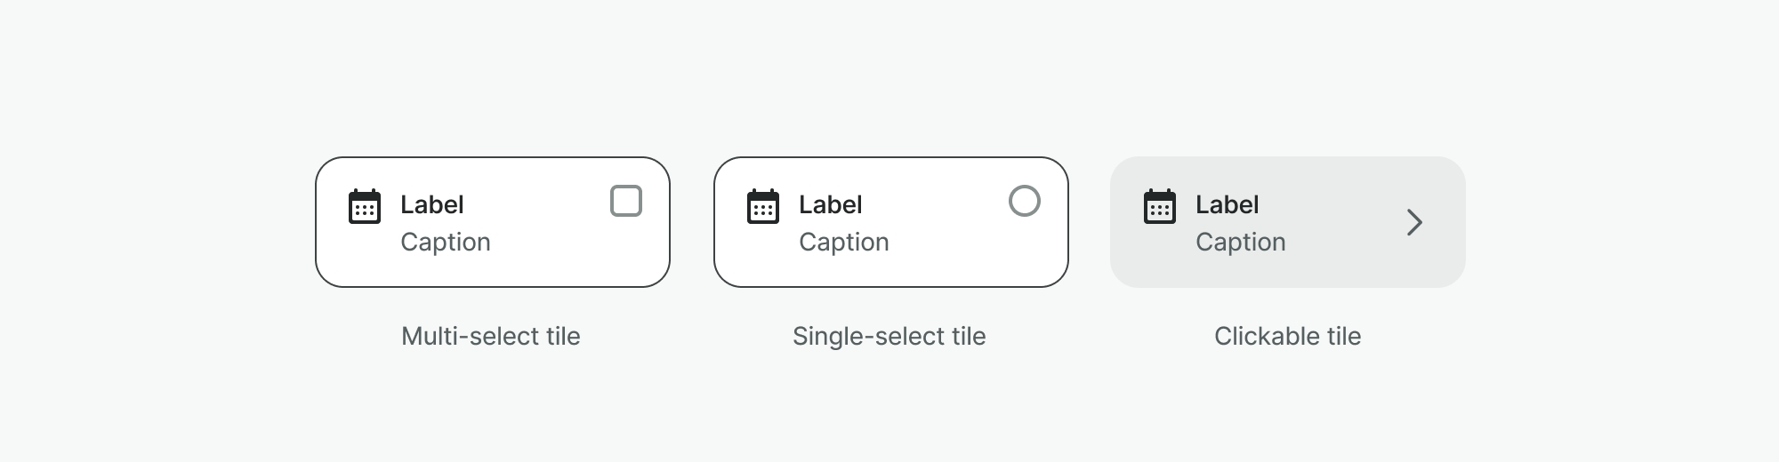Click the Label text in the multi-select tile
Viewport: 1779px width, 462px height.
(x=432, y=204)
